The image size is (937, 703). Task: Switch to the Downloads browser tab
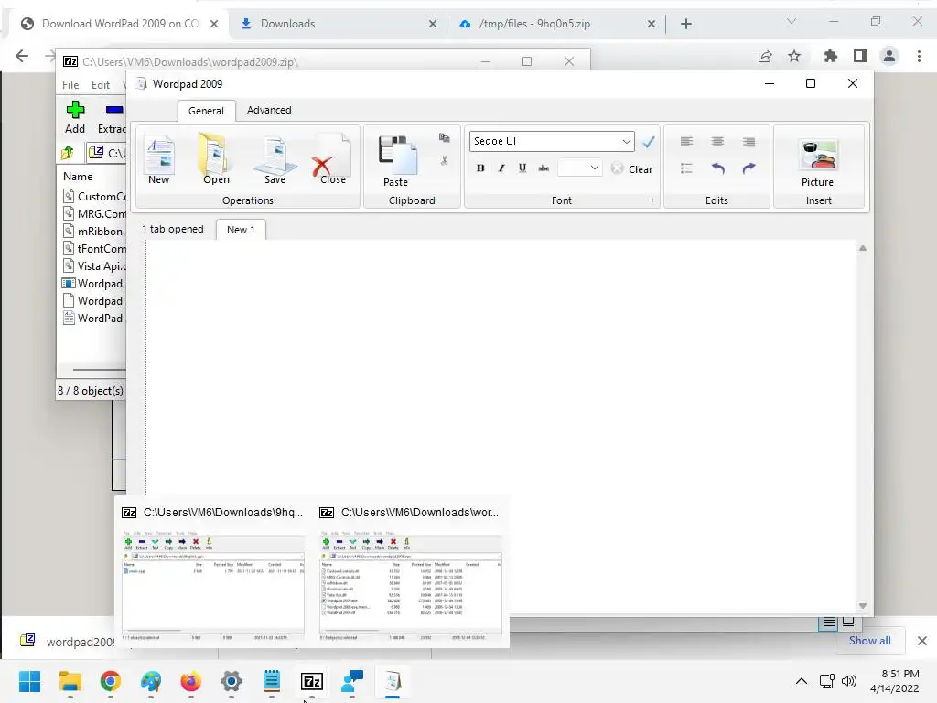click(338, 24)
